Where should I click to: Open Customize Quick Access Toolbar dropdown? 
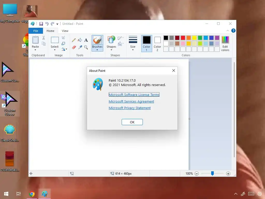click(x=57, y=24)
